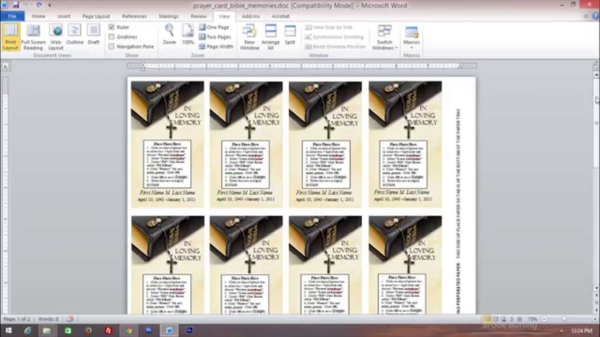Image resolution: width=600 pixels, height=337 pixels.
Task: Click Synchronous Scrolling
Action: (334, 37)
